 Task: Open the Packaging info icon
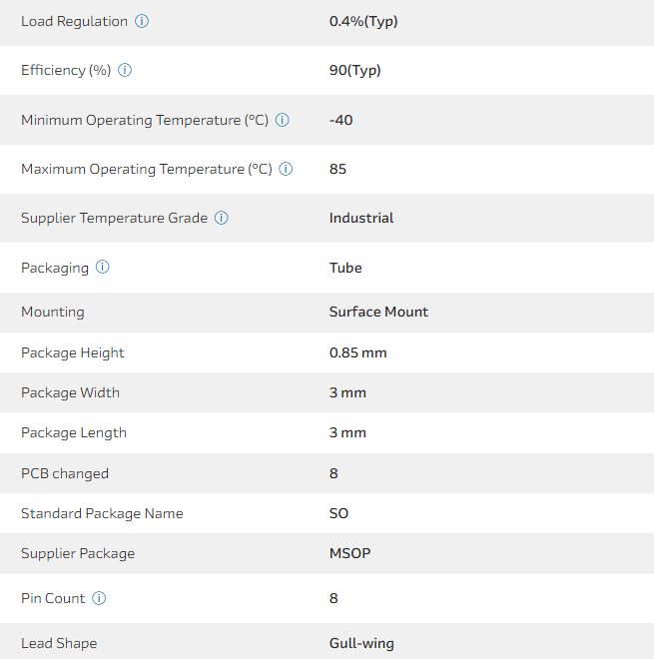(x=102, y=268)
